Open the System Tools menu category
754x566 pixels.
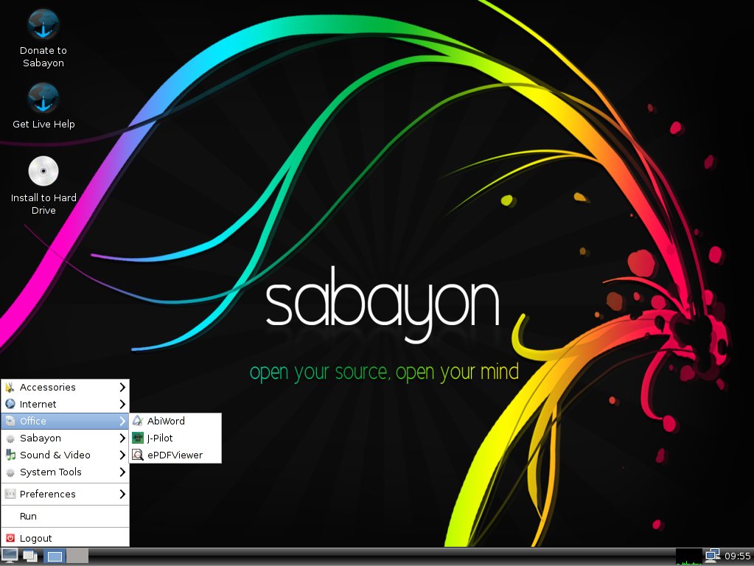66,472
